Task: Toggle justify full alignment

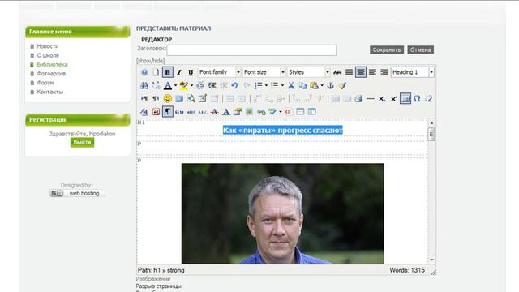Action: coord(350,72)
